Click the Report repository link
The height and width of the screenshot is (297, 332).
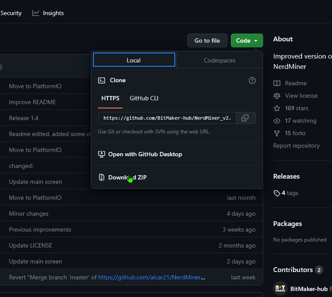pos(296,145)
